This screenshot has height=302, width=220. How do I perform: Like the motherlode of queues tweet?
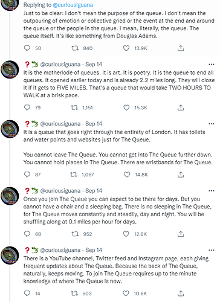[126, 108]
